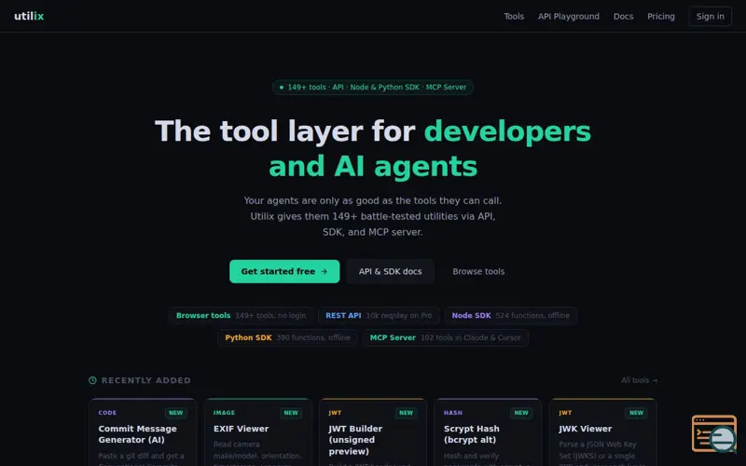Click the RECENTLY ADDED heading text
This screenshot has height=466, width=746.
pyautogui.click(x=146, y=380)
